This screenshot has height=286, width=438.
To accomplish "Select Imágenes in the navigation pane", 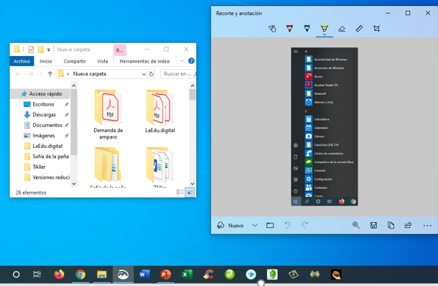I will [44, 136].
